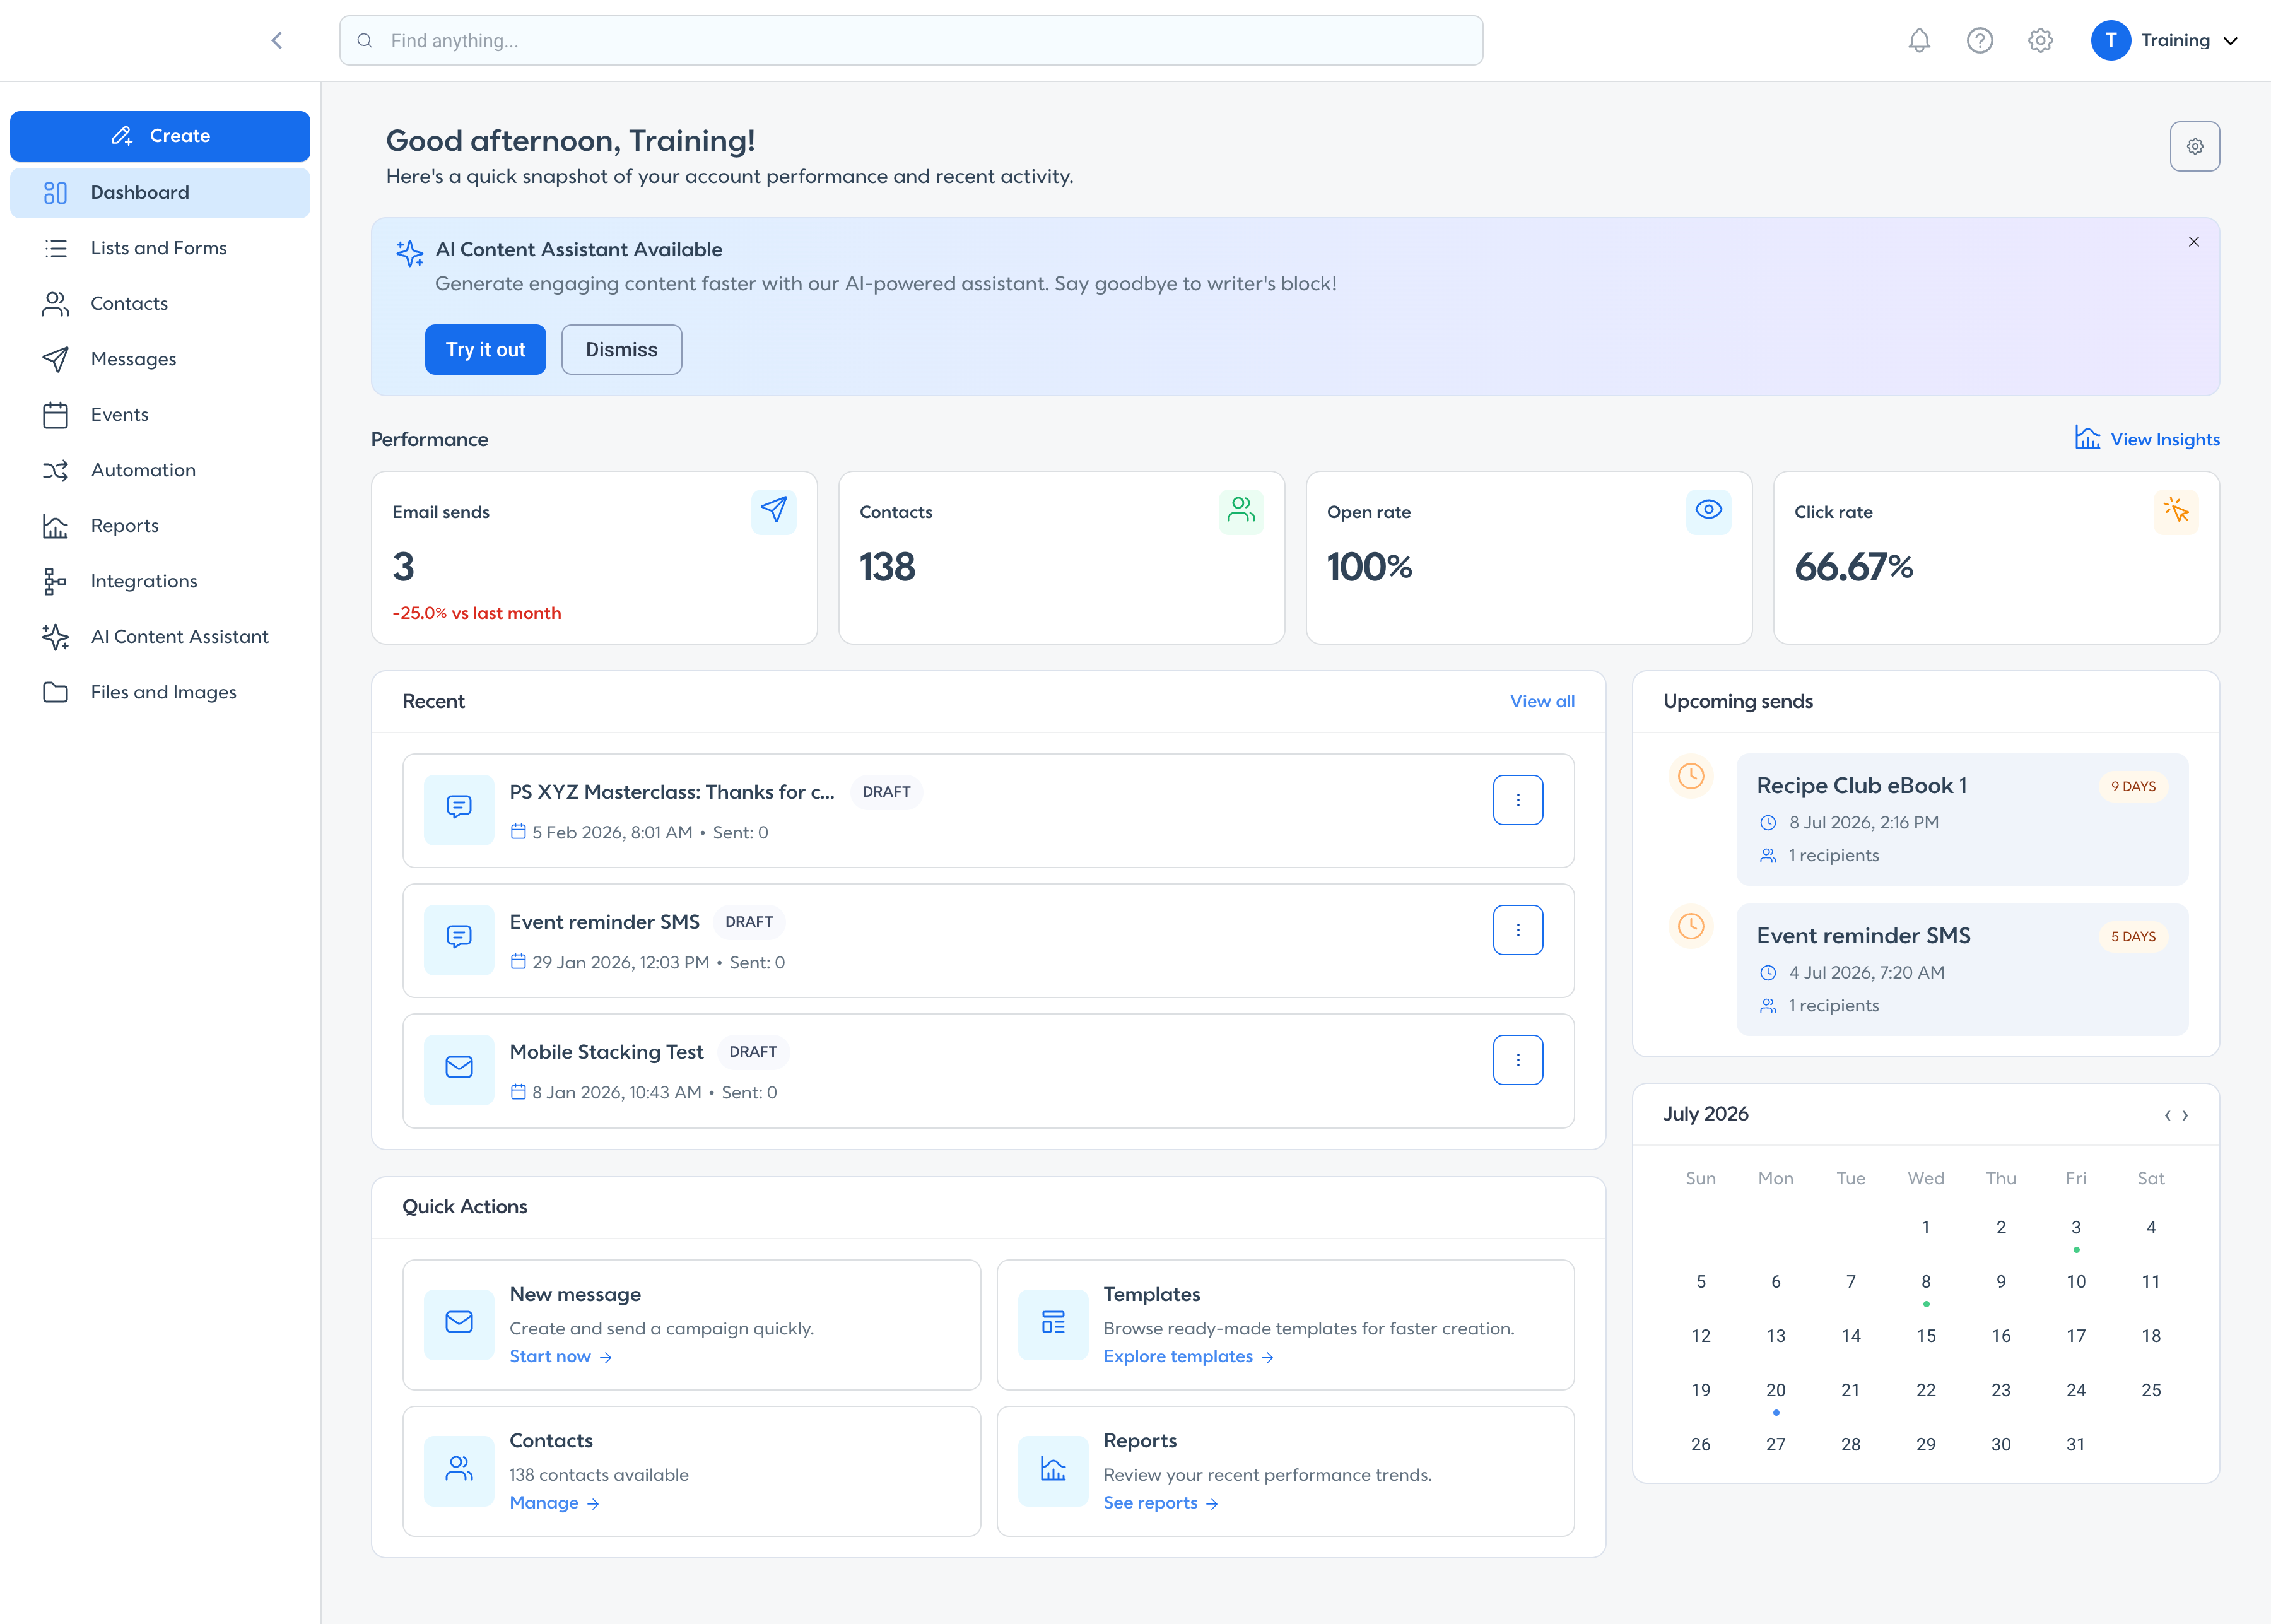The width and height of the screenshot is (2271, 1624).
Task: Click the View Insights chart icon
Action: point(2087,438)
